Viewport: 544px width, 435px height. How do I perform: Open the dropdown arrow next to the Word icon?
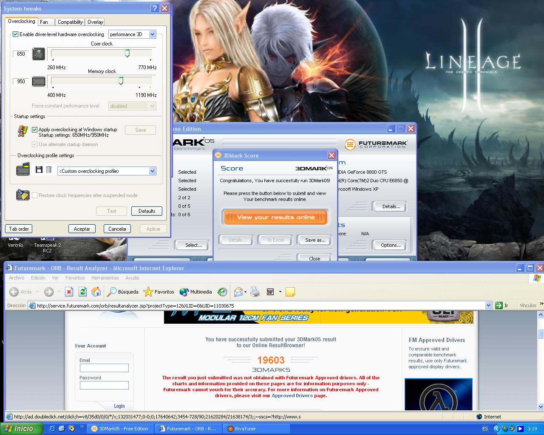[280, 292]
